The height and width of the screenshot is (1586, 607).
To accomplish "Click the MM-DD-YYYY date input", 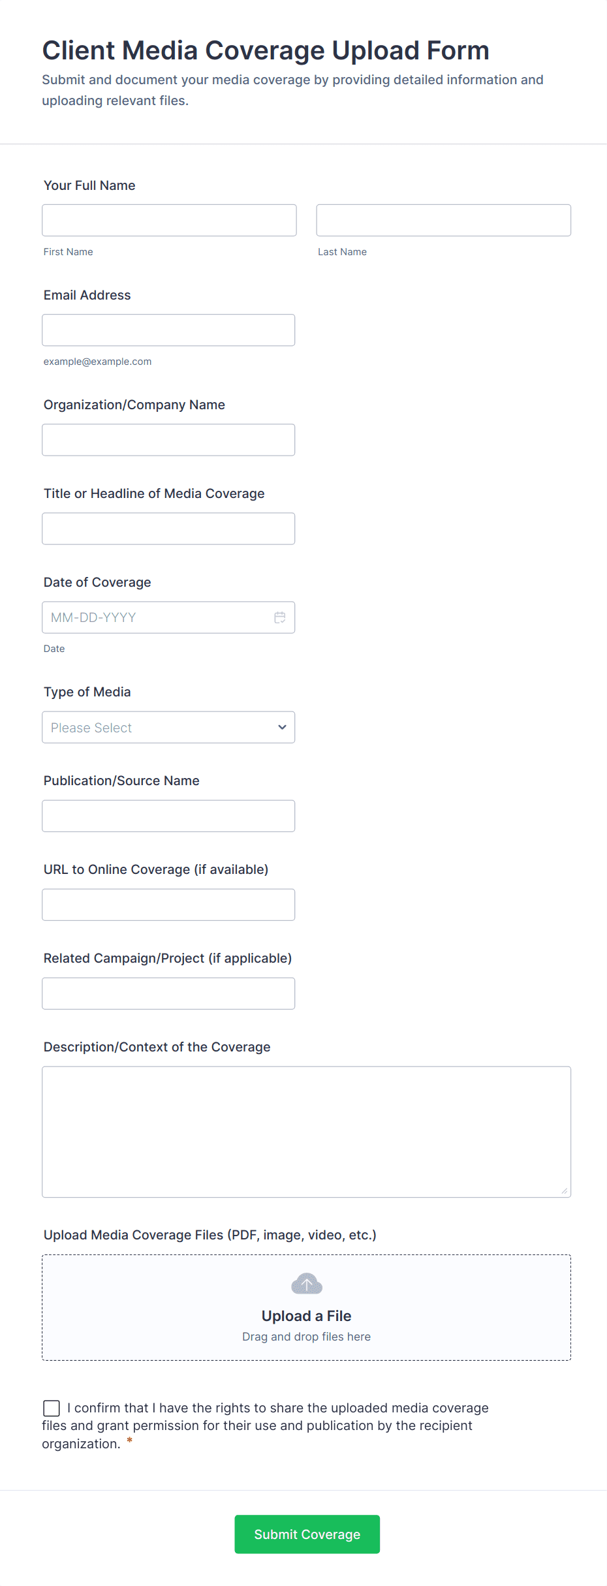I will [157, 617].
